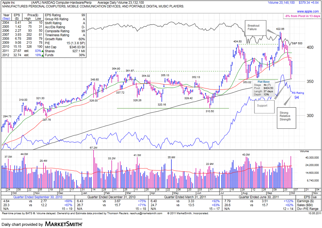Select the 'Apple Inc' company name
Screen dimensions: 322x228
pyautogui.click(x=9, y=3)
